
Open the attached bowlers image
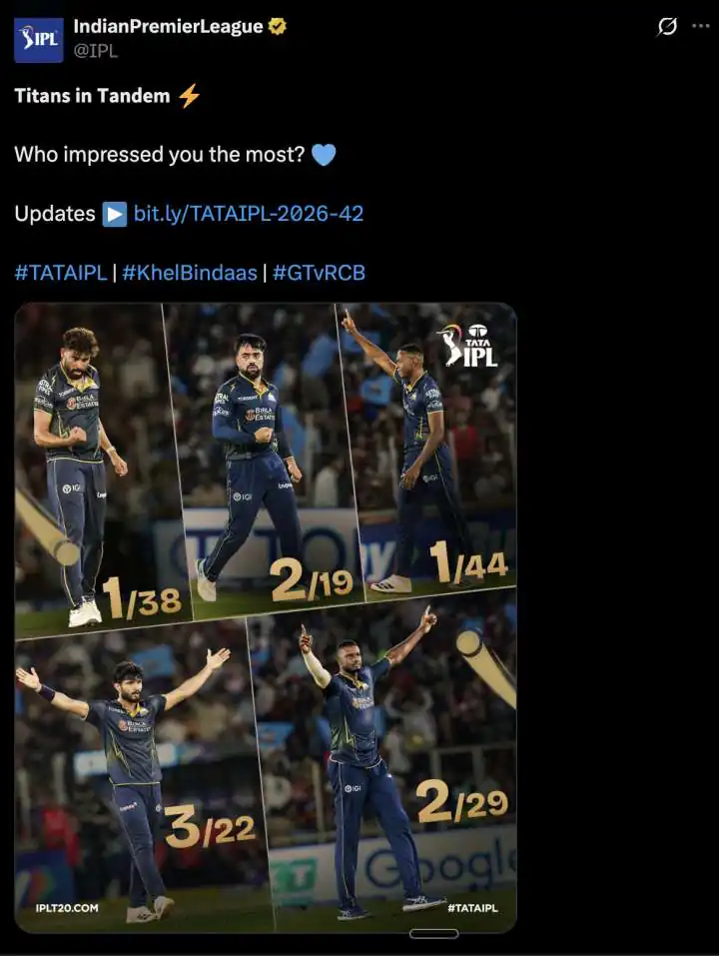[x=266, y=617]
